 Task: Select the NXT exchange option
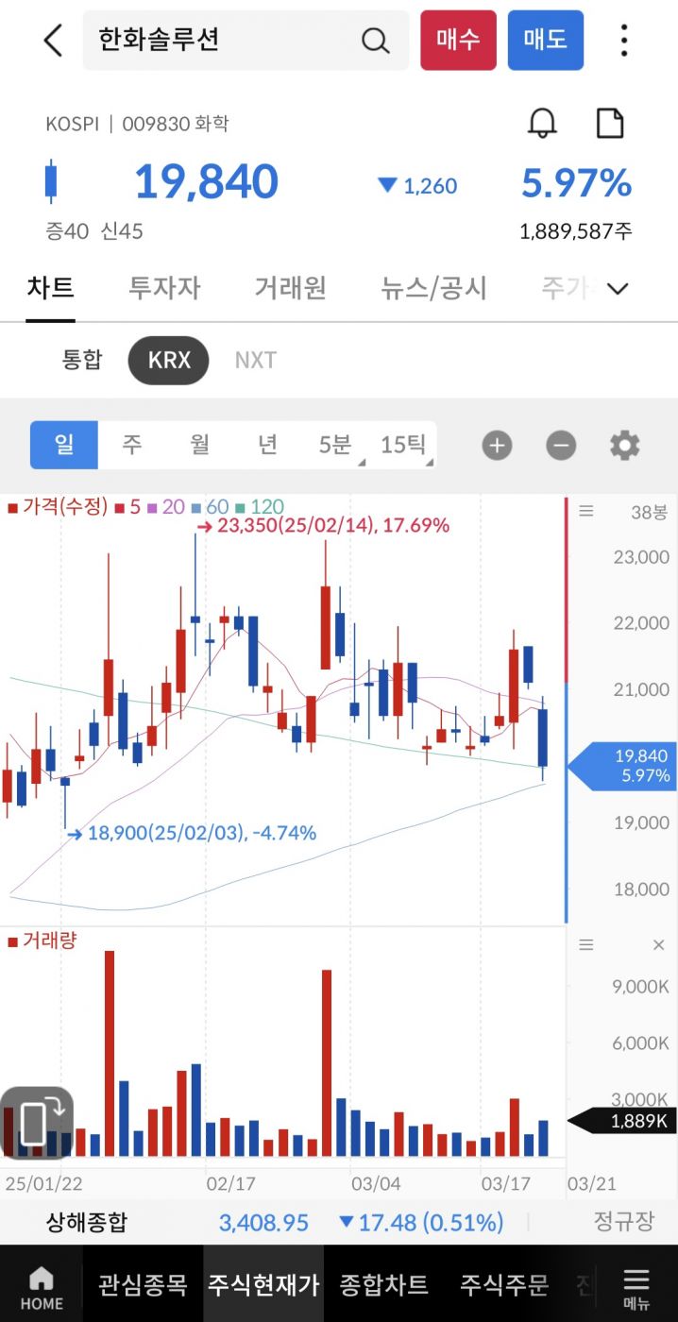(x=255, y=360)
